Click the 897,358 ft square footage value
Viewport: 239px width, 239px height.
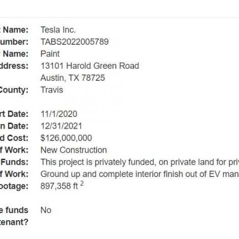(x=59, y=186)
